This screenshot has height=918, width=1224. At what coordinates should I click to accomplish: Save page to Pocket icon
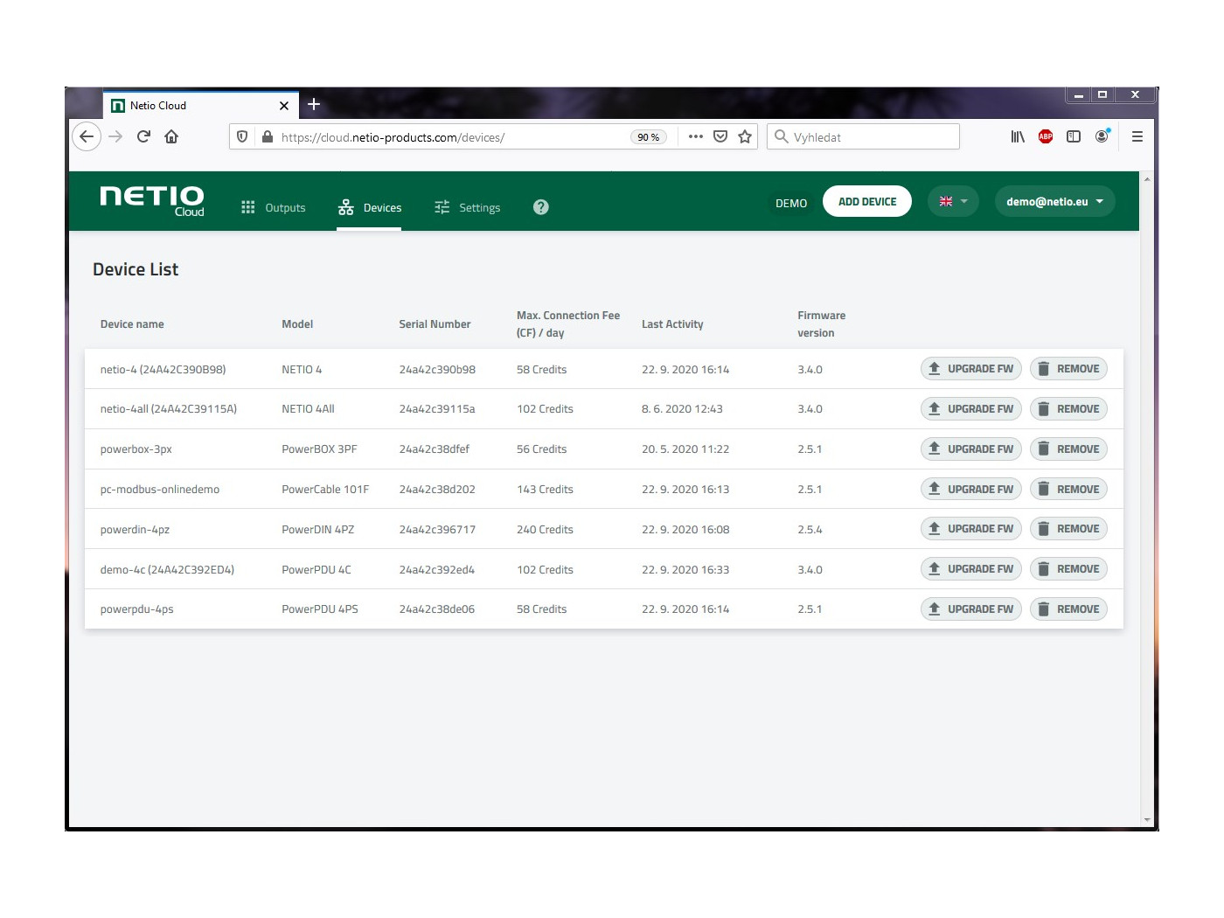[720, 136]
